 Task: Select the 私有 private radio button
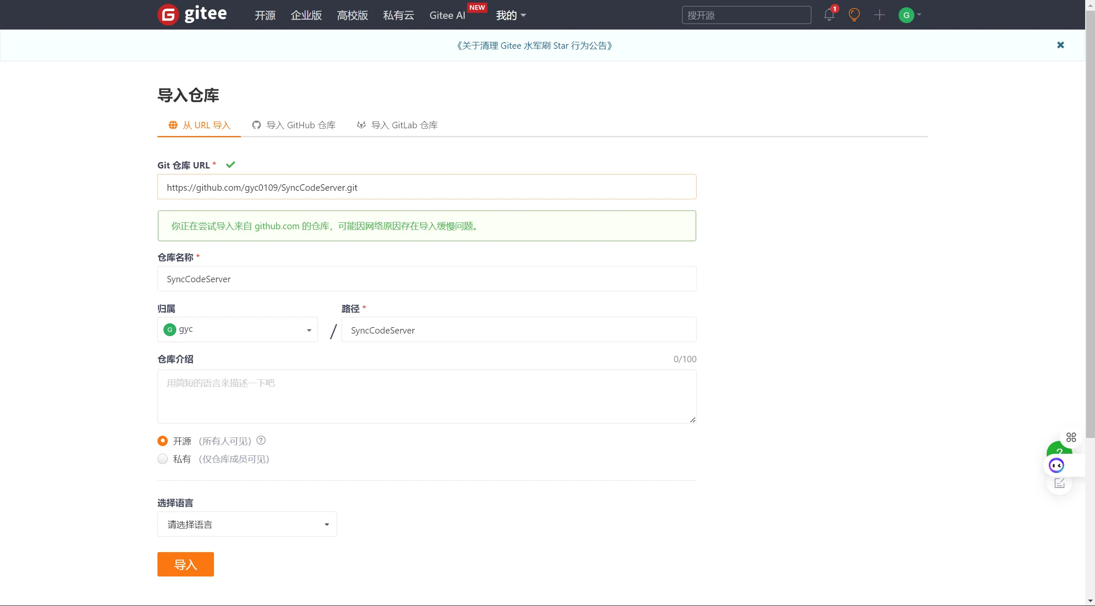tap(163, 459)
